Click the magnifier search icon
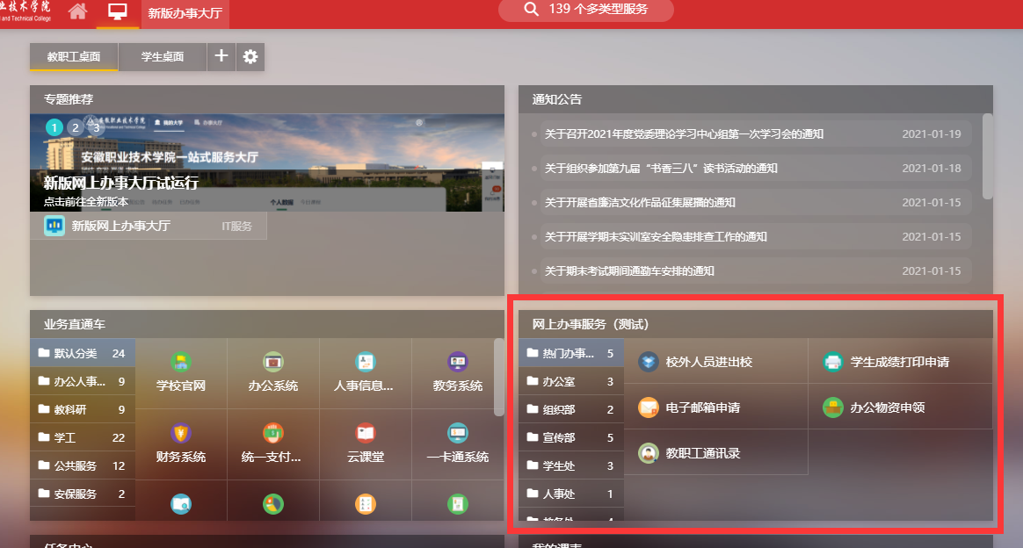This screenshot has width=1023, height=548. (531, 9)
